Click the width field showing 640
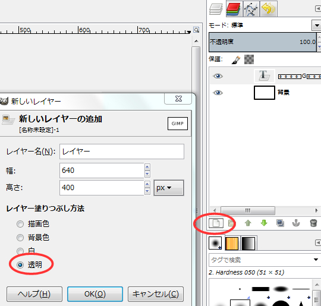This screenshot has height=306, width=321. tap(102, 171)
